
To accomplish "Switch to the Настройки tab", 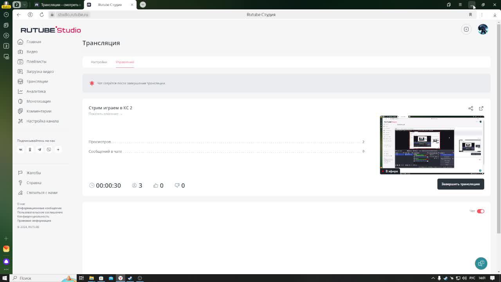I will [99, 62].
